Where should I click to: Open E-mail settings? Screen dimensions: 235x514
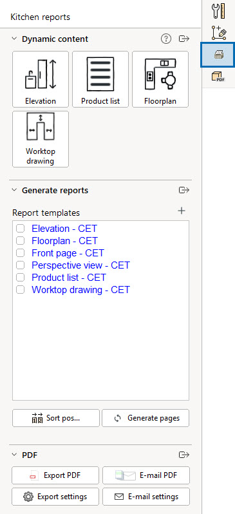pos(146,497)
